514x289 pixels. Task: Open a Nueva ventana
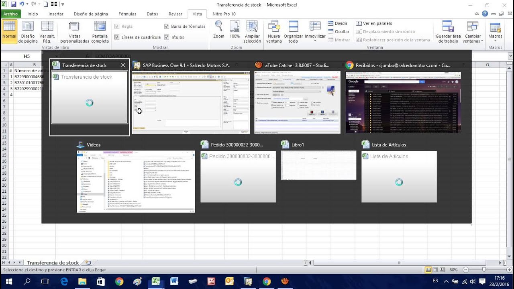(274, 31)
